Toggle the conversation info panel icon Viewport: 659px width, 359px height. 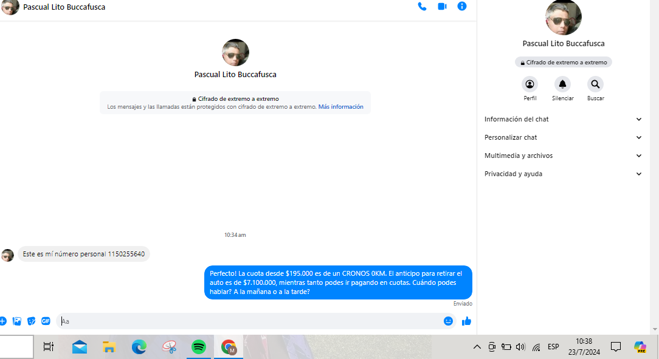pyautogui.click(x=462, y=6)
